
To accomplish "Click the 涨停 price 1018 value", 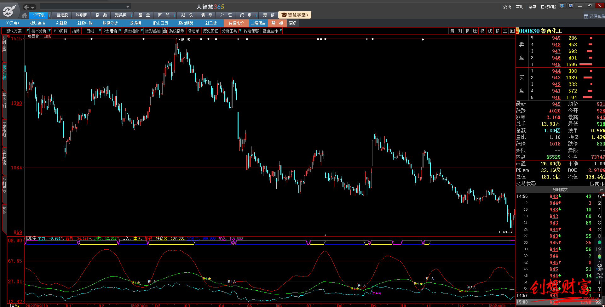I will [x=555, y=144].
